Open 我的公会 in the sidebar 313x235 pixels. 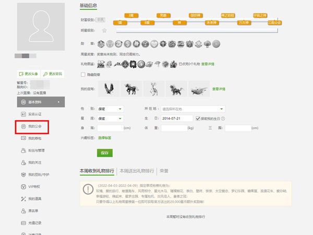pos(35,126)
